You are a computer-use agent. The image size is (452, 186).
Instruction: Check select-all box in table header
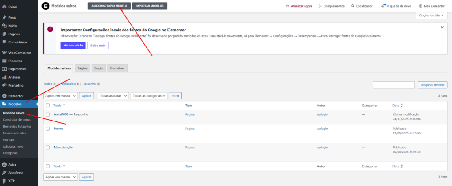[48, 106]
